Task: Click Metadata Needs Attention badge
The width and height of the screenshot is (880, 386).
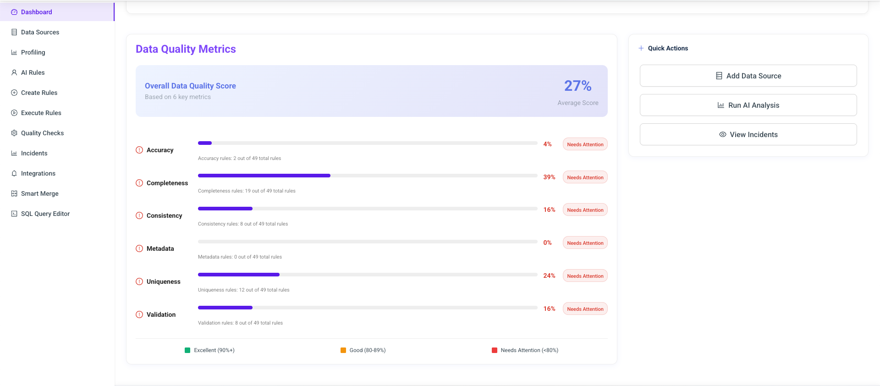Action: click(x=585, y=243)
